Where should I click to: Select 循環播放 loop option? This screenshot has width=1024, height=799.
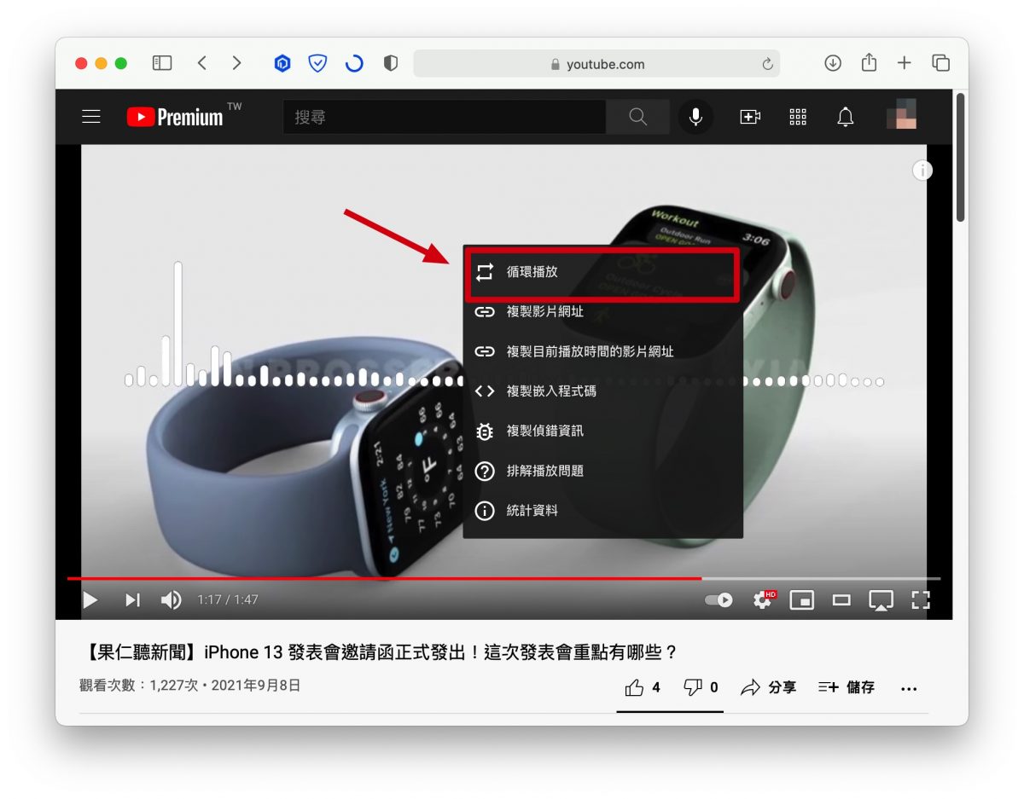pyautogui.click(x=602, y=272)
